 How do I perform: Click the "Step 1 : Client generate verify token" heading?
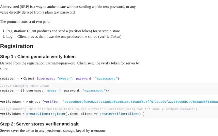[x=38, y=57]
